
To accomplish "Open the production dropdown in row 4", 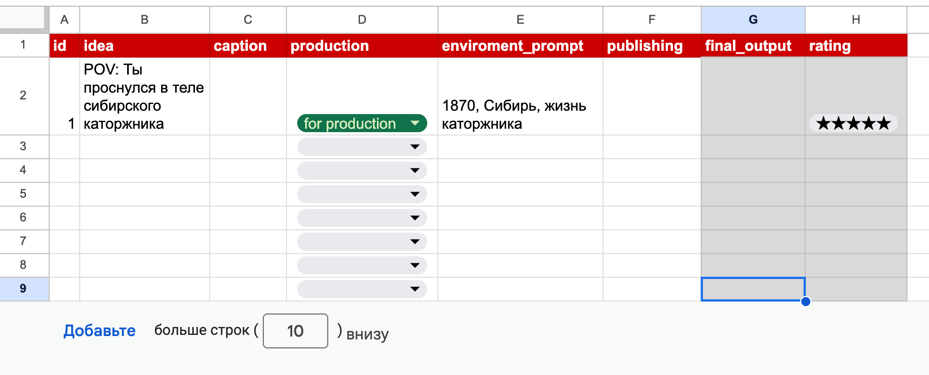I will pyautogui.click(x=362, y=171).
